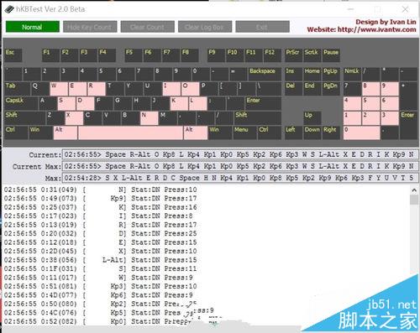Click the End key tile
Viewport: 420px width, 333px height.
click(312, 89)
